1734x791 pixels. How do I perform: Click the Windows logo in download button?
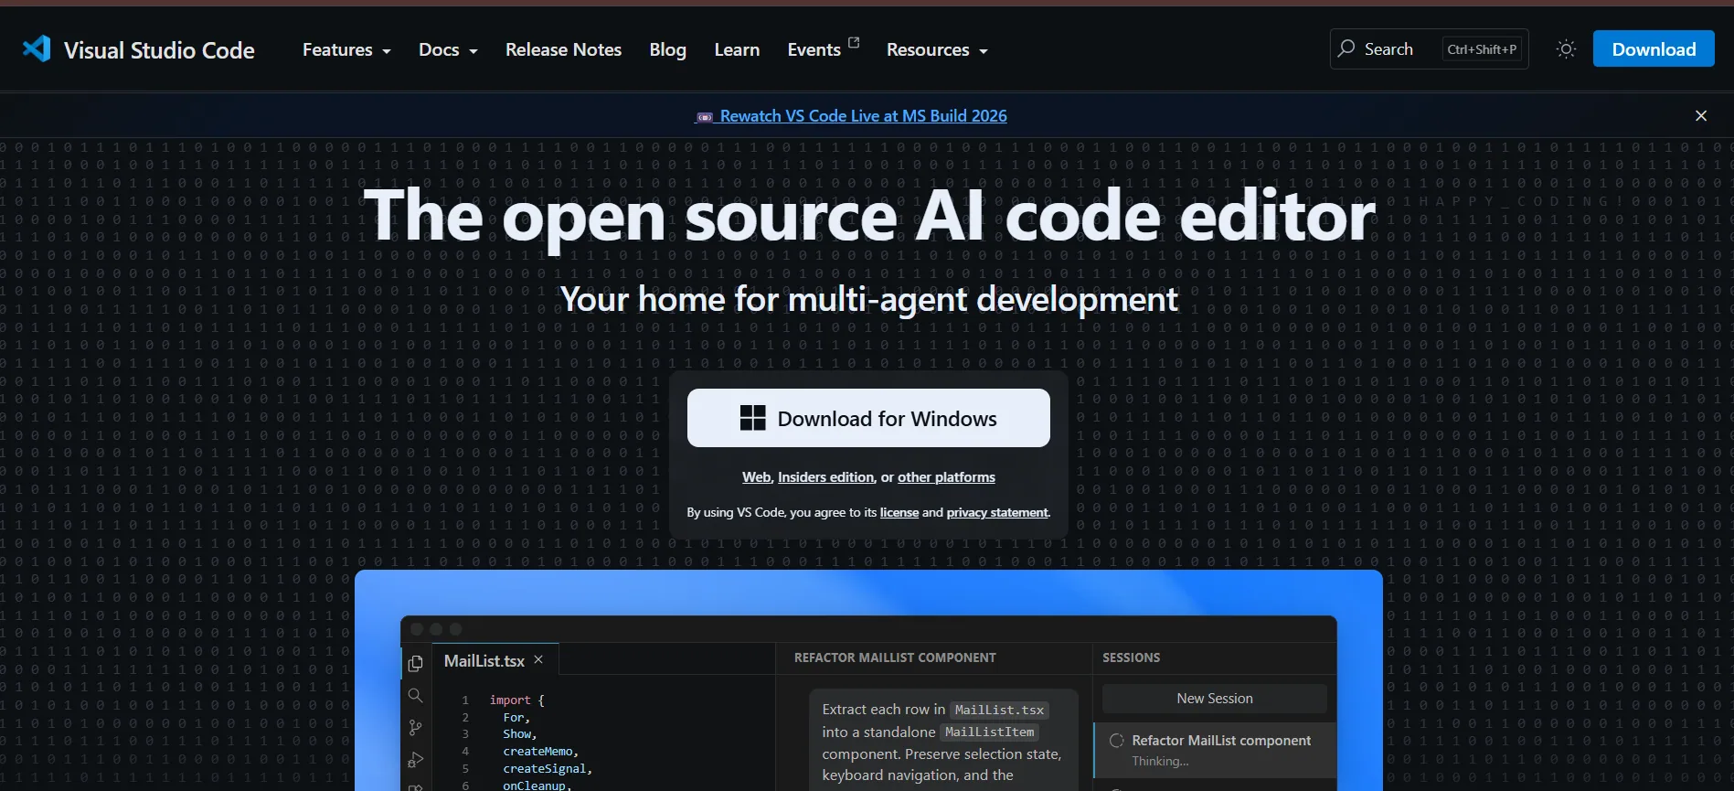(752, 418)
